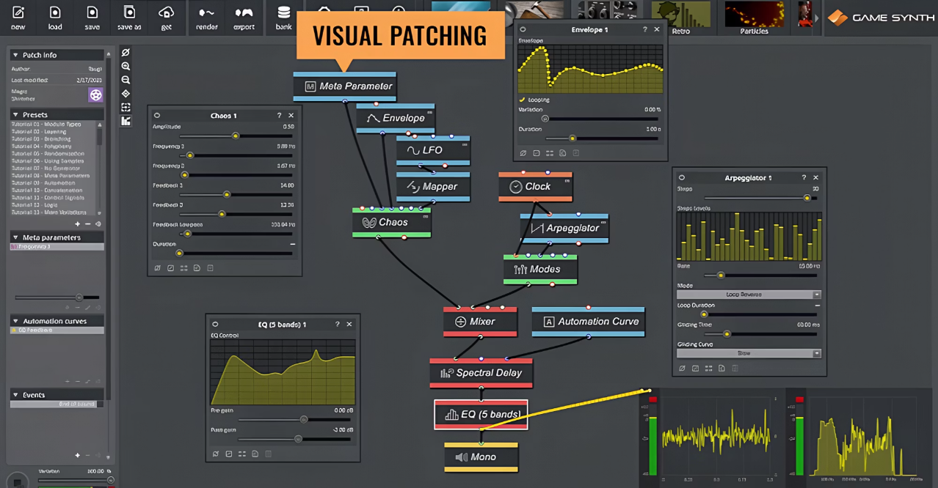The width and height of the screenshot is (938, 488).
Task: Click the center view diamond icon
Action: point(126,94)
